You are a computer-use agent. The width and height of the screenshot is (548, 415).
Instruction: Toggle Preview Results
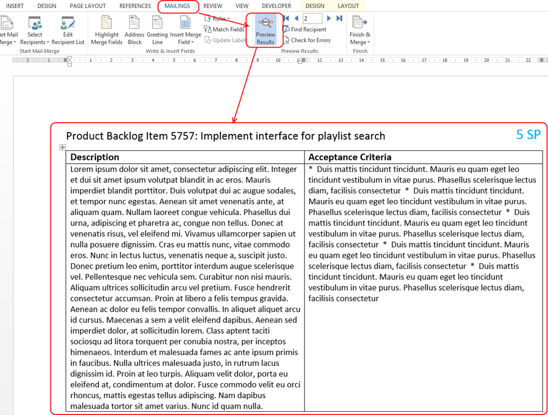265,30
